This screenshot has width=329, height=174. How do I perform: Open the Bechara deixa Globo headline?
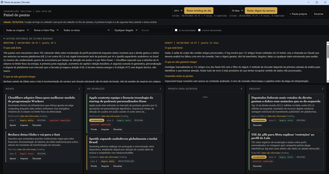pyautogui.click(x=34, y=135)
